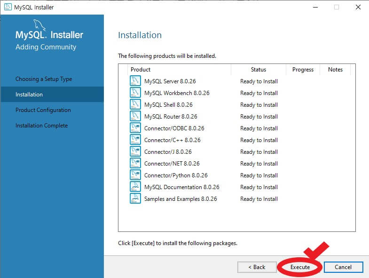
Task: Select the Connector/ODBC 8.0.26 row text
Action: [x=174, y=128]
